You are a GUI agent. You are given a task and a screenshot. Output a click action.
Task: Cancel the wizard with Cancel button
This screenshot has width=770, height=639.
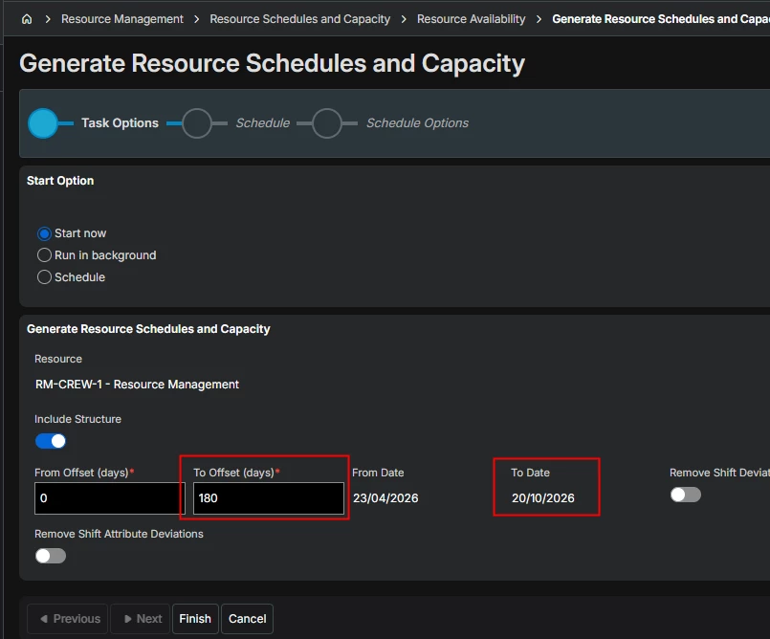247,619
